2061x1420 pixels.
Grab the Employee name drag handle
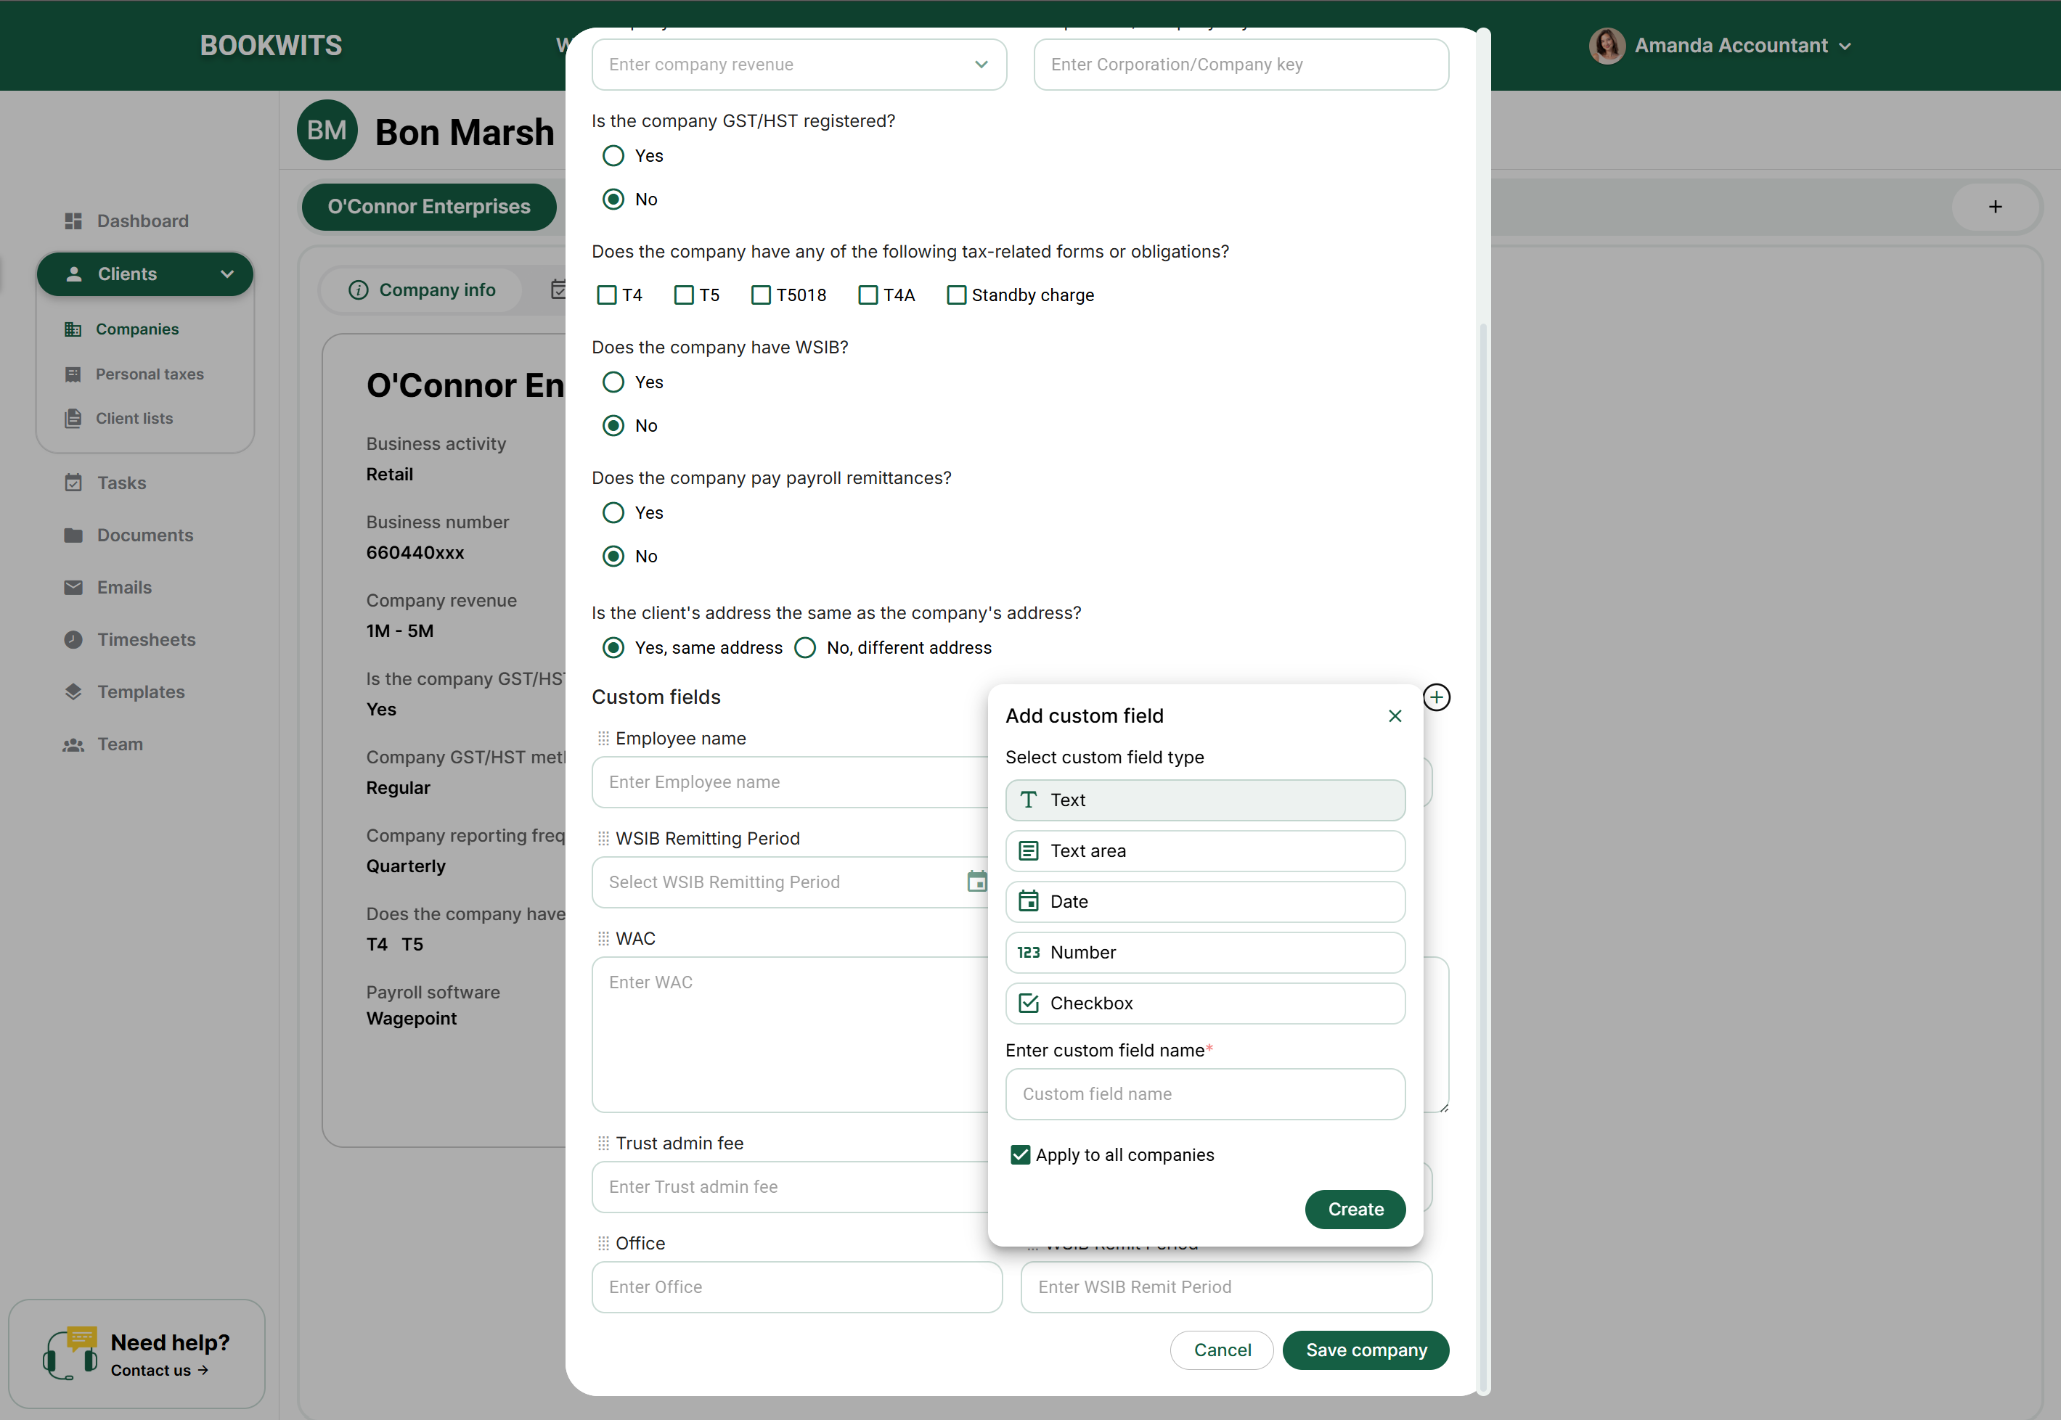tap(603, 739)
